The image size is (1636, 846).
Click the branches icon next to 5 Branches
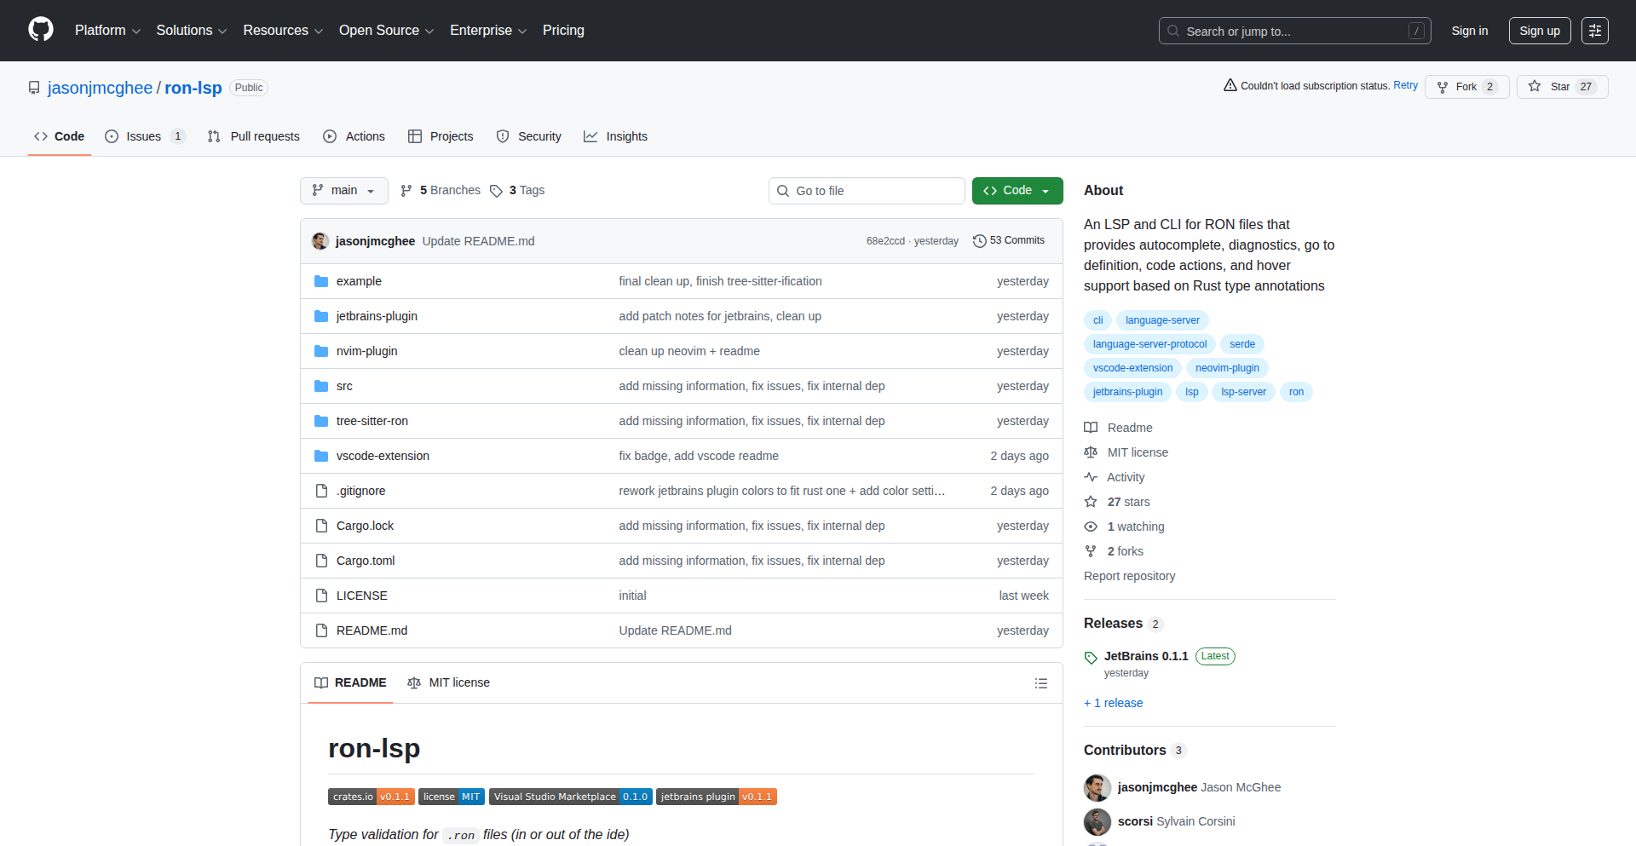[x=406, y=191]
